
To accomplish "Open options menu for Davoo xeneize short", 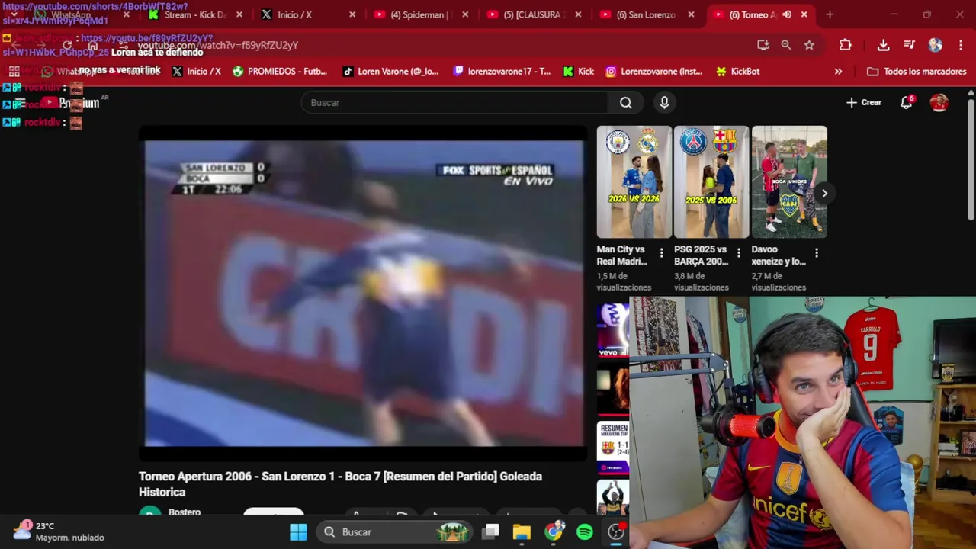I will click(x=817, y=253).
